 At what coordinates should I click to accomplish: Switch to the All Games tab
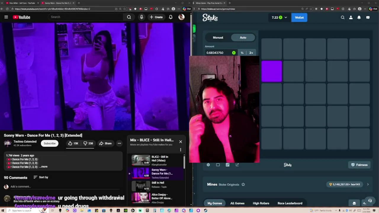tap(237, 203)
